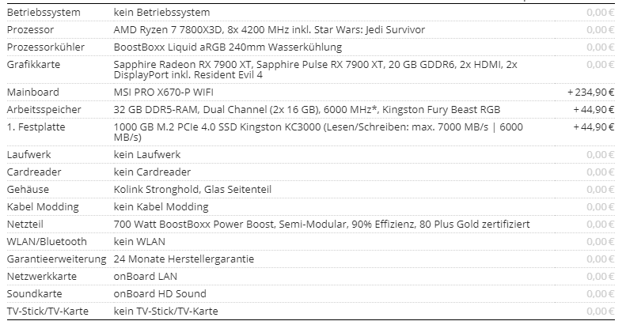Click the kein Kabel Modding entry

tap(161, 207)
